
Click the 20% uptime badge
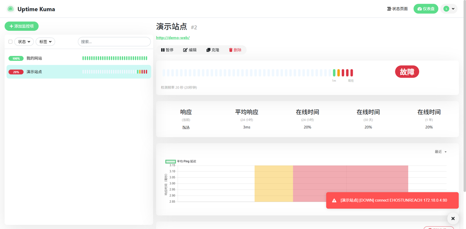pos(16,72)
